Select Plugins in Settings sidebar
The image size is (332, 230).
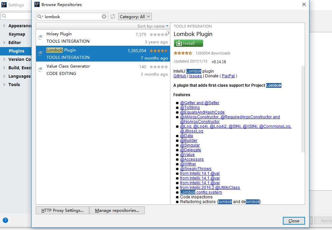click(16, 51)
